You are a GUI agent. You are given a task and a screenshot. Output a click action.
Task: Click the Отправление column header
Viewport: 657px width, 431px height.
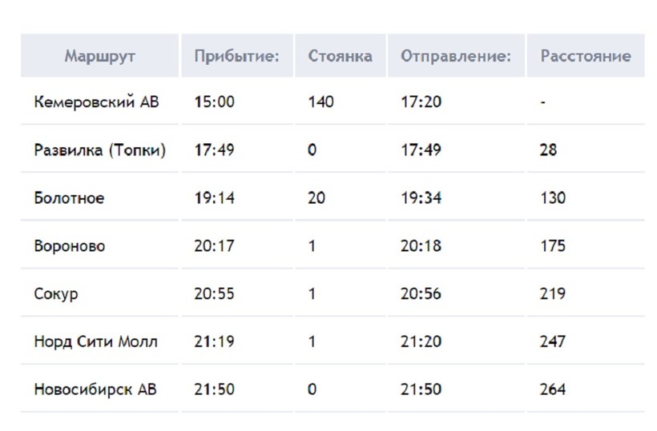455,57
